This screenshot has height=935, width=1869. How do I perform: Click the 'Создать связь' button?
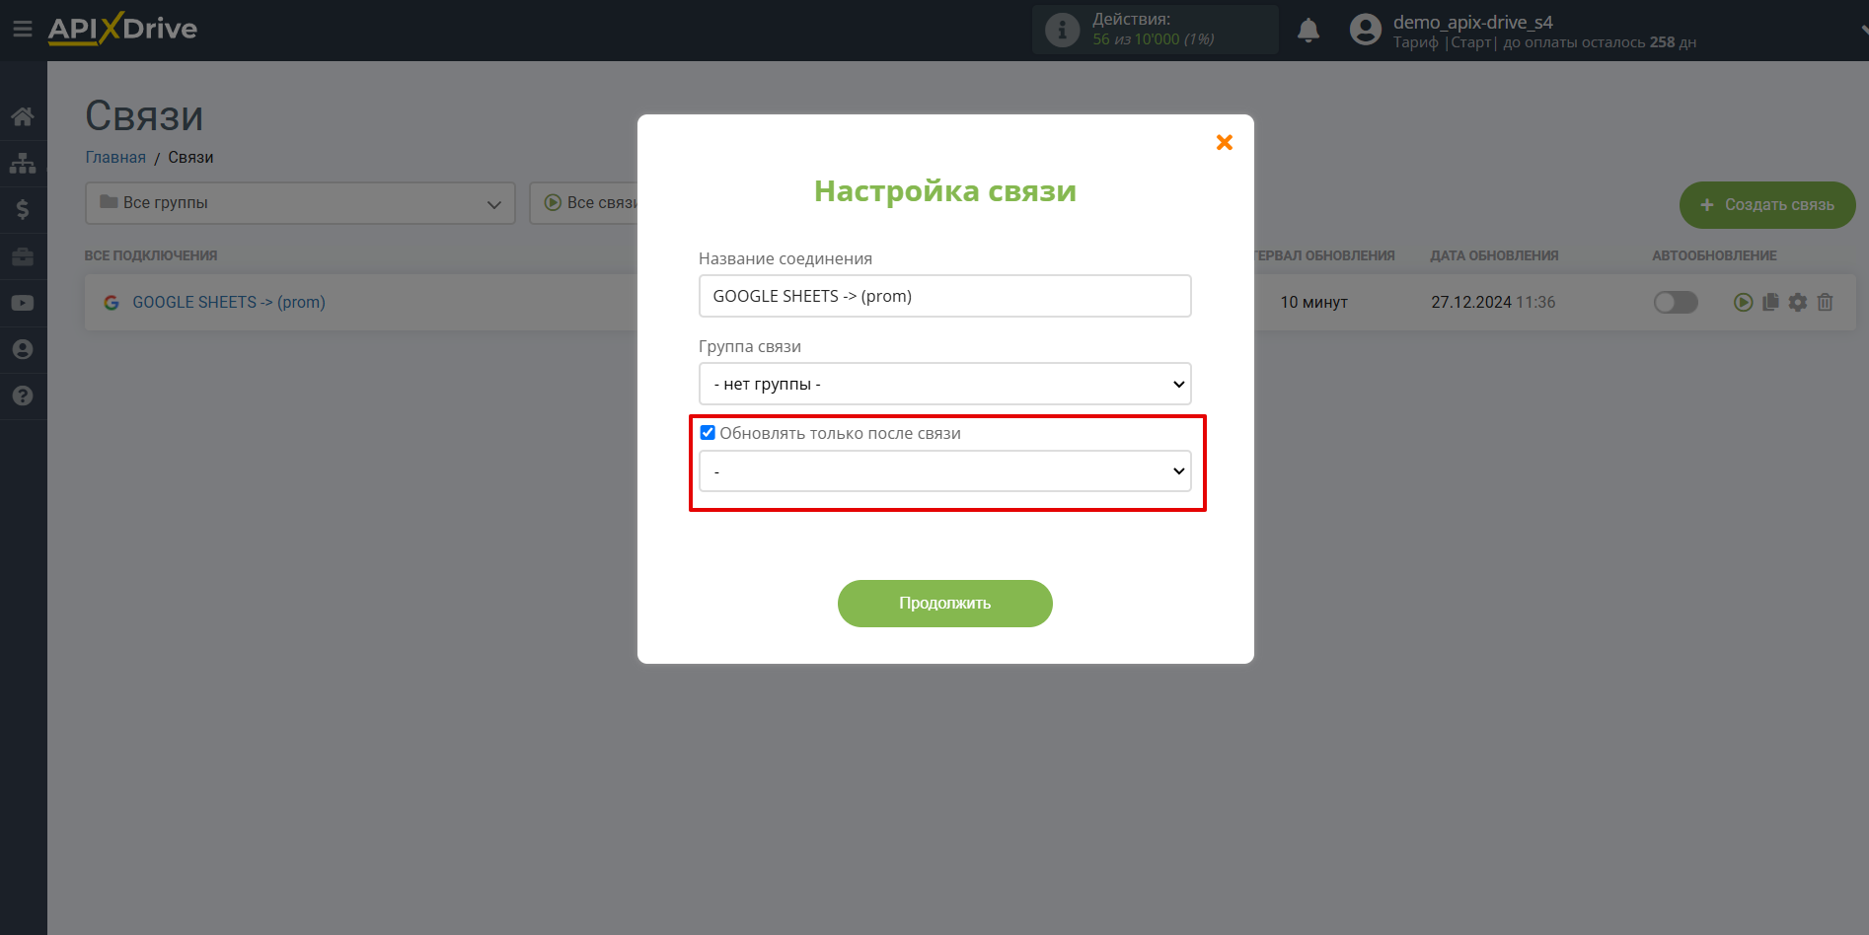point(1767,205)
